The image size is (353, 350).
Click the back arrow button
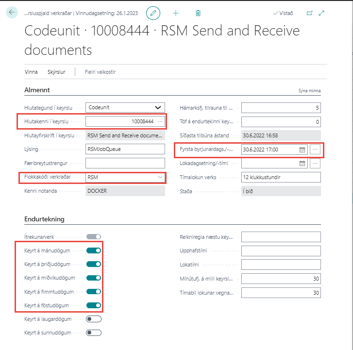12,13
